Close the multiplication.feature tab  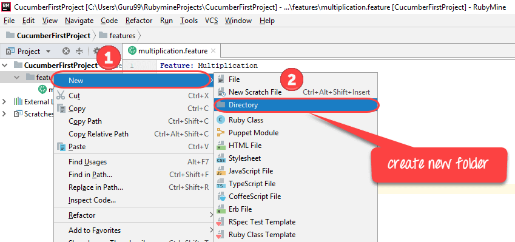(213, 51)
